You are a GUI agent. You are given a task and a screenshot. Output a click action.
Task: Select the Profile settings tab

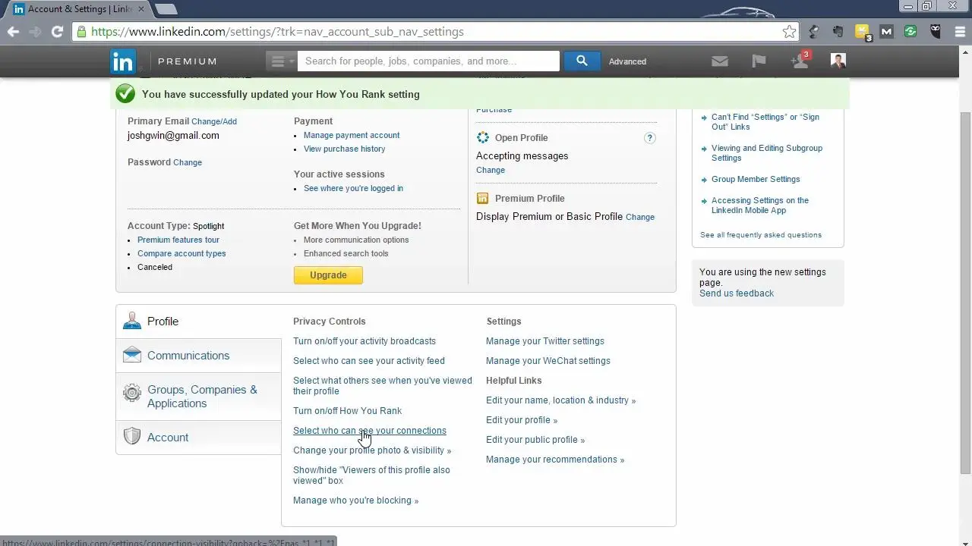pos(198,322)
